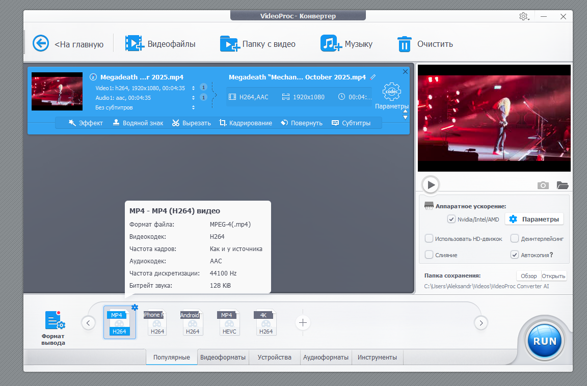
Task: Open the output folder icon under preview
Action: coord(563,185)
